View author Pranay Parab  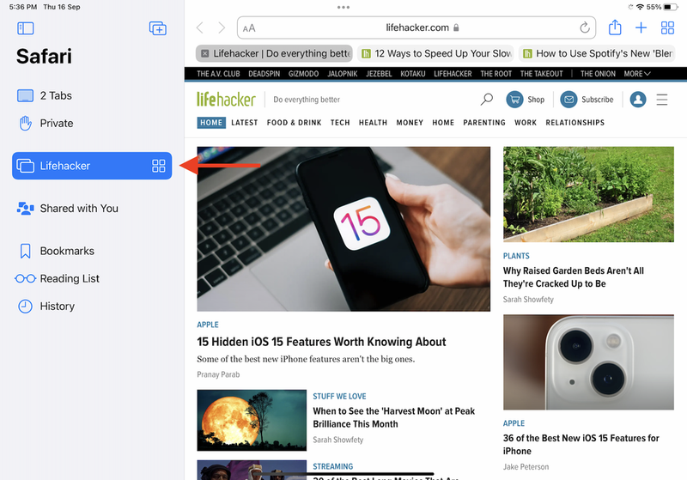pyautogui.click(x=218, y=374)
